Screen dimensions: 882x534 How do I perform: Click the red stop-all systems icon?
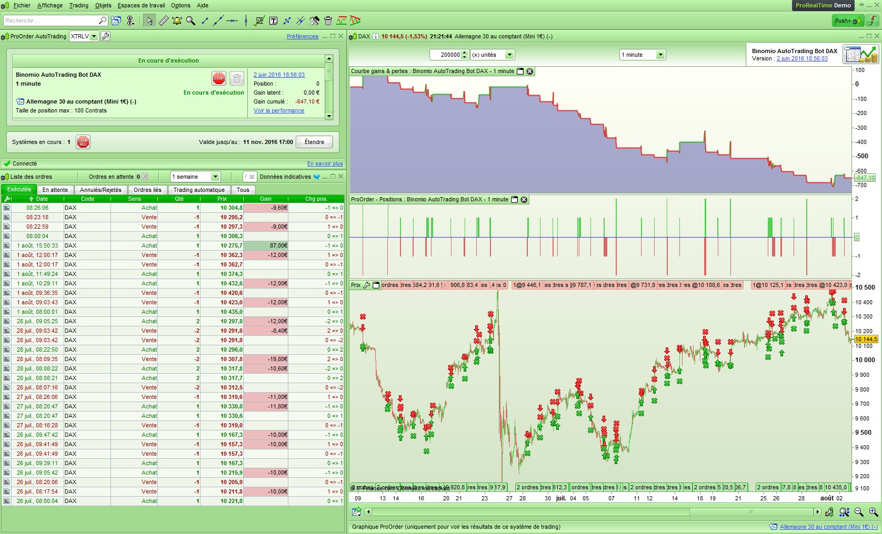83,142
